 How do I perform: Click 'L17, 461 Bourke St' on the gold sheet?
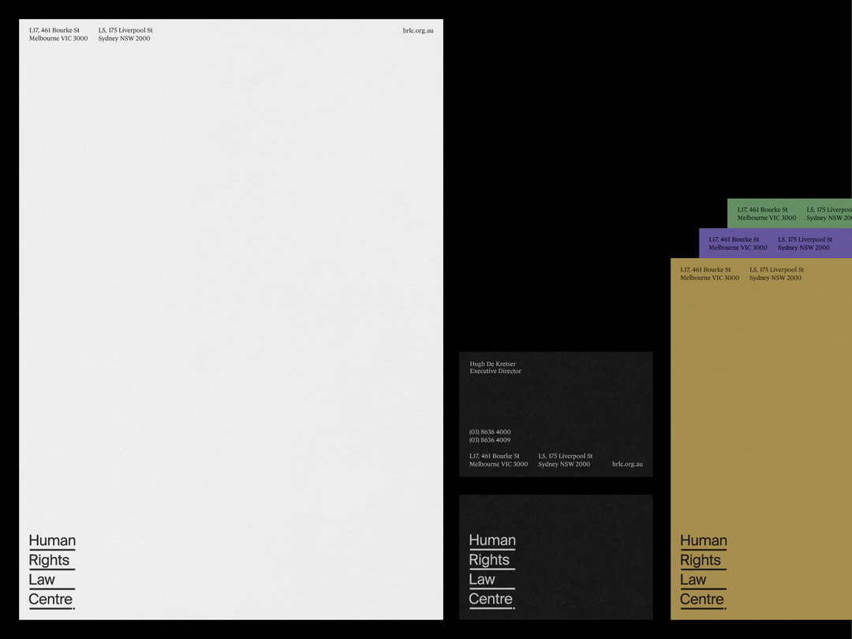[705, 270]
